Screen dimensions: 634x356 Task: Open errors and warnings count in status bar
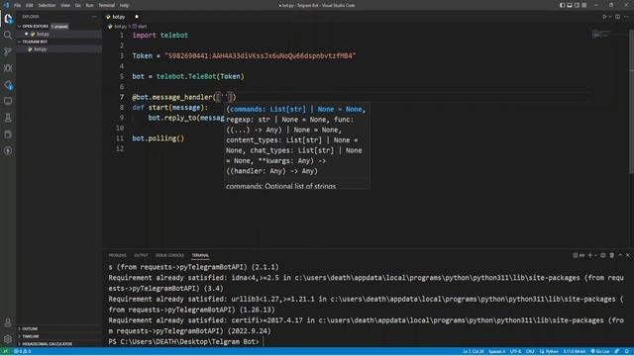[22, 352]
